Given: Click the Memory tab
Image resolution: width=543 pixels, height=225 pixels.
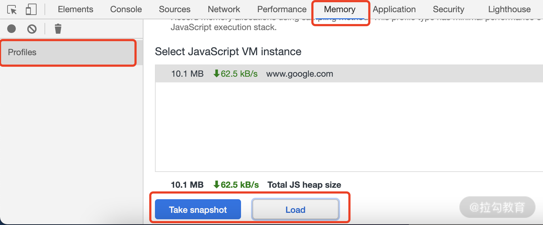Looking at the screenshot, I should click(340, 10).
